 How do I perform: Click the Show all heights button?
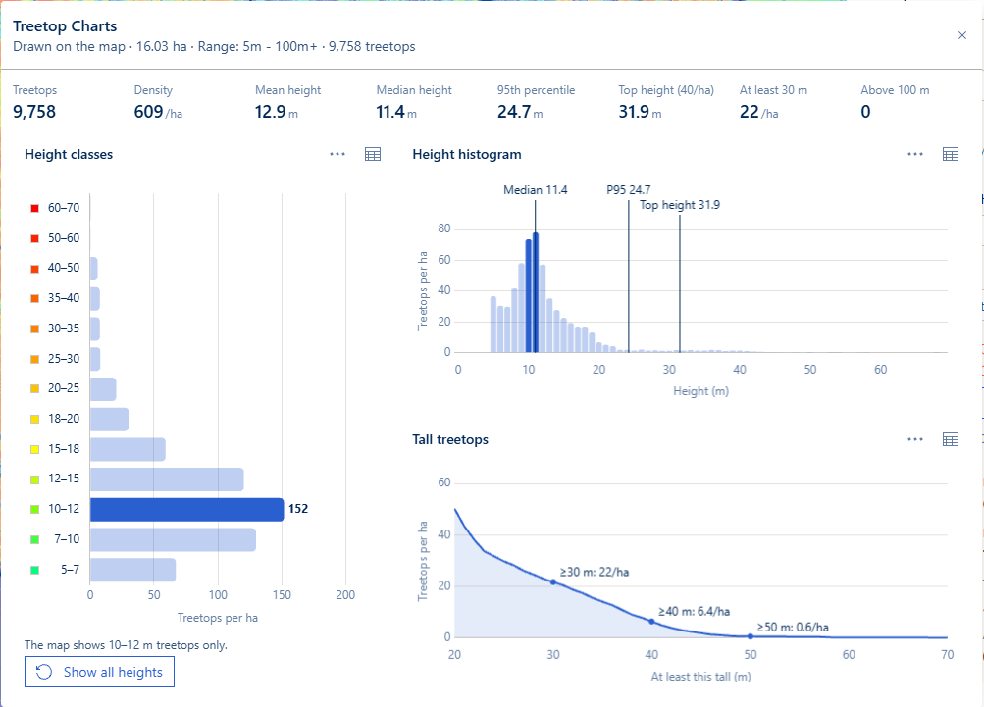click(100, 672)
